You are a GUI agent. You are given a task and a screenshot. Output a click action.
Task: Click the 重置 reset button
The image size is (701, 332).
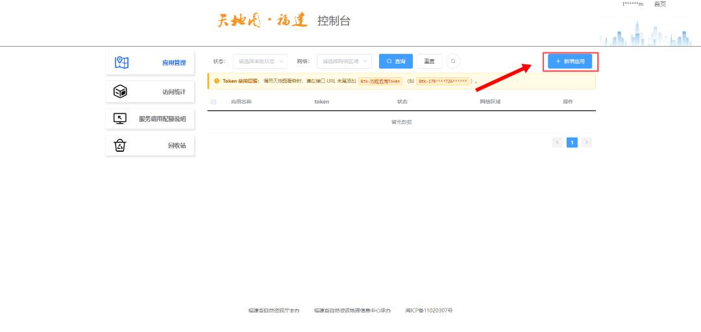429,61
